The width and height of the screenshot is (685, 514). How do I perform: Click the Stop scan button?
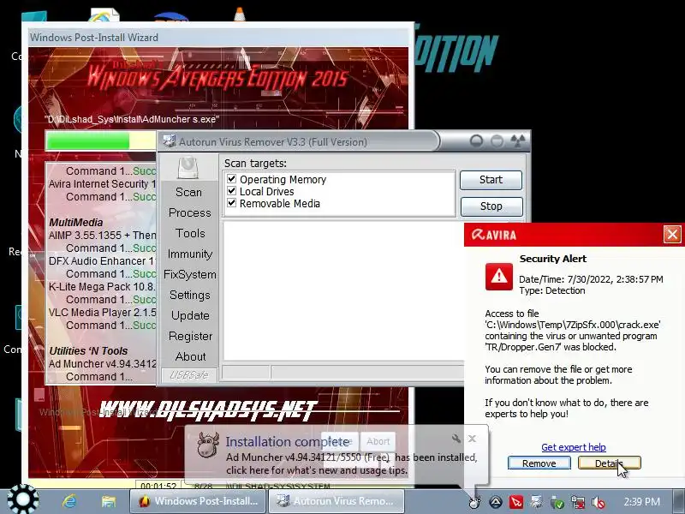(x=491, y=206)
